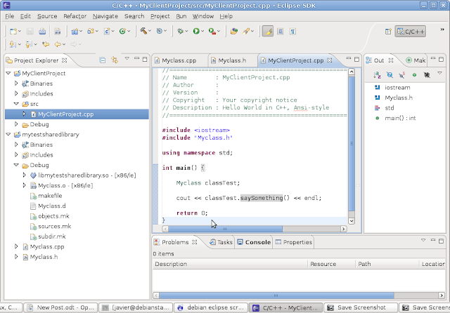The image size is (450, 313).
Task: Click the green Run play icon
Action: [x=196, y=31]
